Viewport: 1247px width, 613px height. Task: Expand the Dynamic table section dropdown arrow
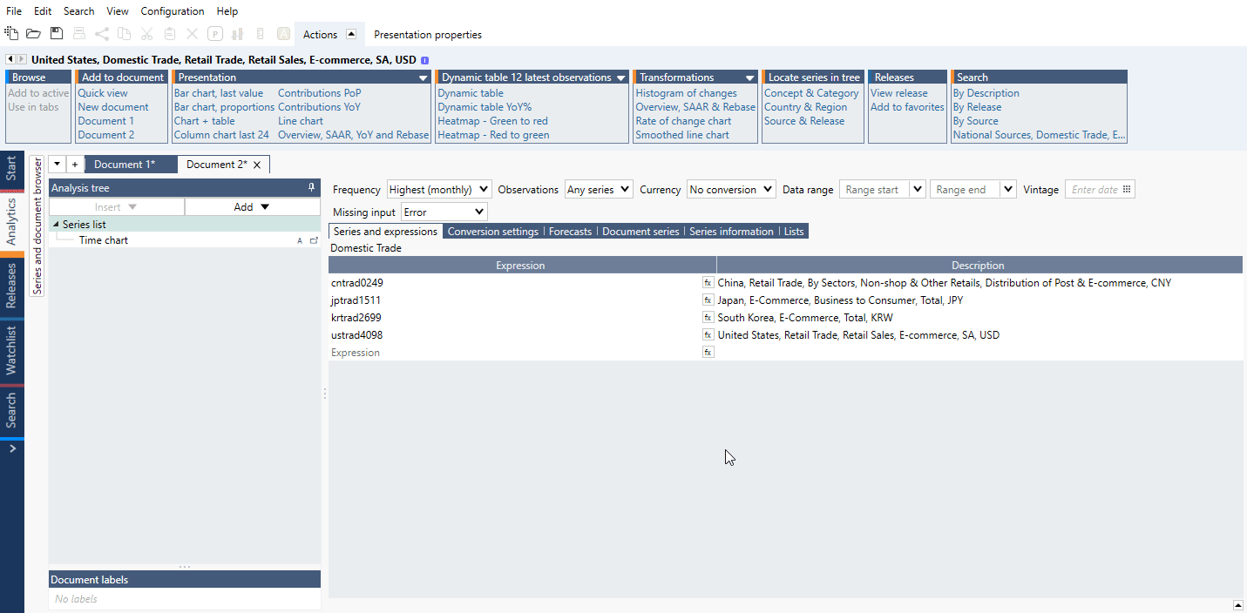pos(620,77)
